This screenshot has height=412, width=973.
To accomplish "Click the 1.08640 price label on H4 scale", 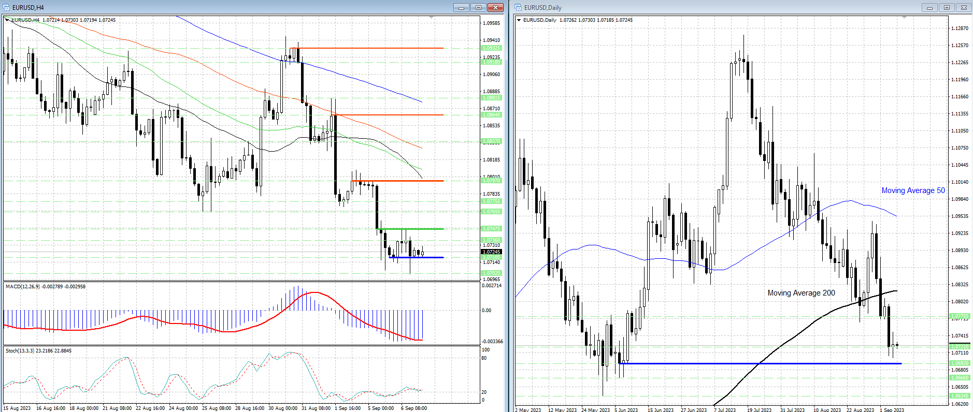I will point(492,115).
